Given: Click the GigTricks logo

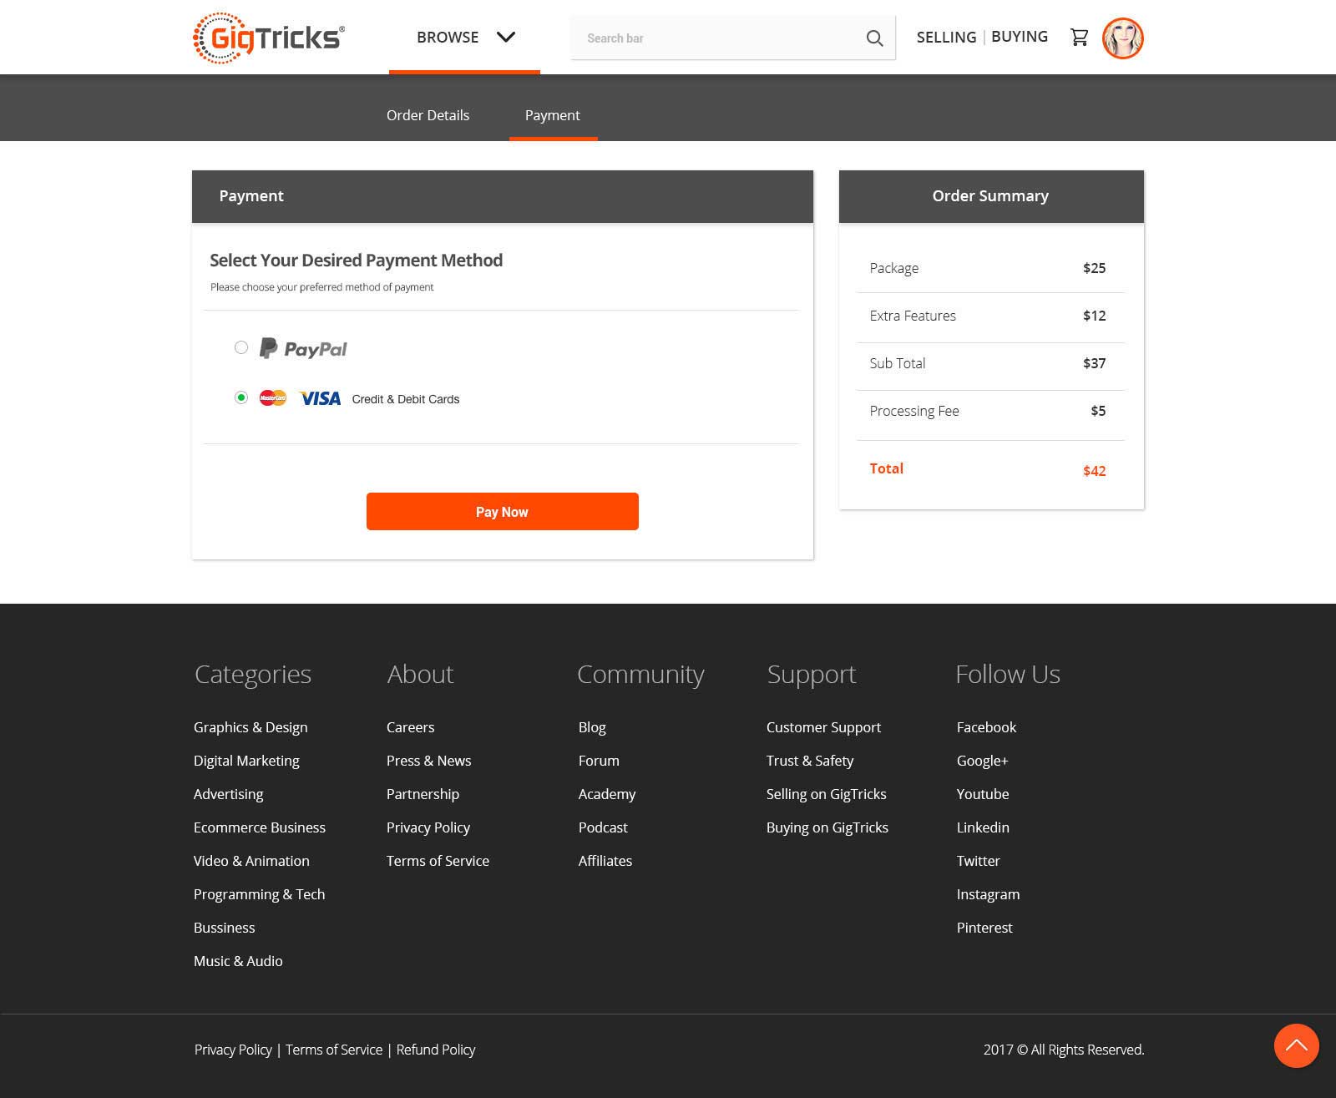Looking at the screenshot, I should tap(268, 38).
